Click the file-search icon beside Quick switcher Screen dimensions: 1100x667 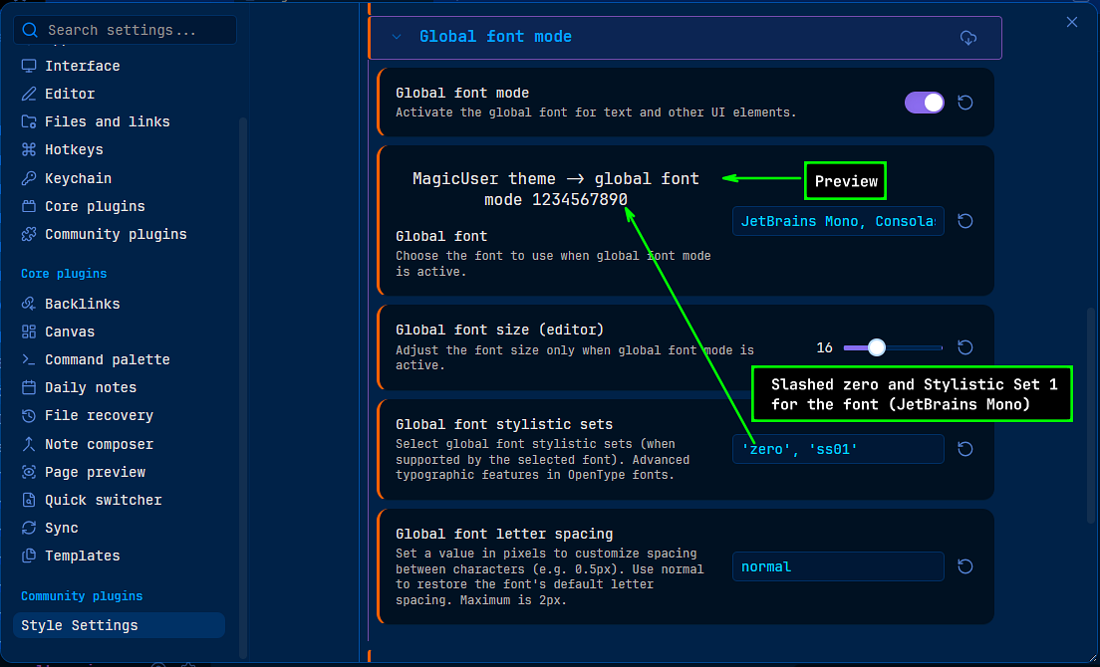(x=29, y=500)
